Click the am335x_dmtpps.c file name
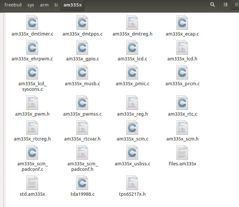This screenshot has width=239, height=207. pyautogui.click(x=83, y=34)
